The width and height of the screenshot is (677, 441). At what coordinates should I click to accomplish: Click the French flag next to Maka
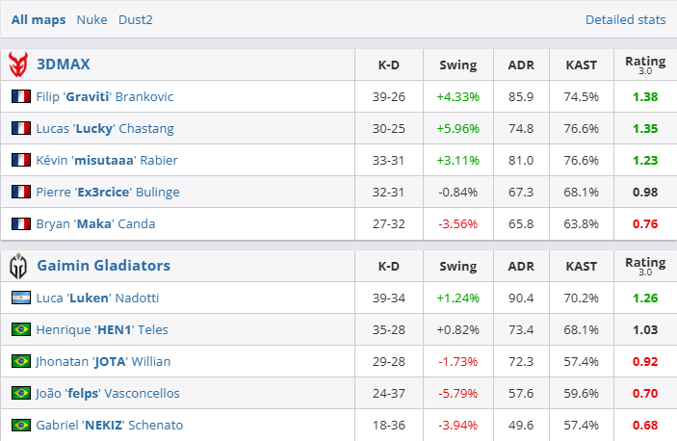[x=20, y=224]
